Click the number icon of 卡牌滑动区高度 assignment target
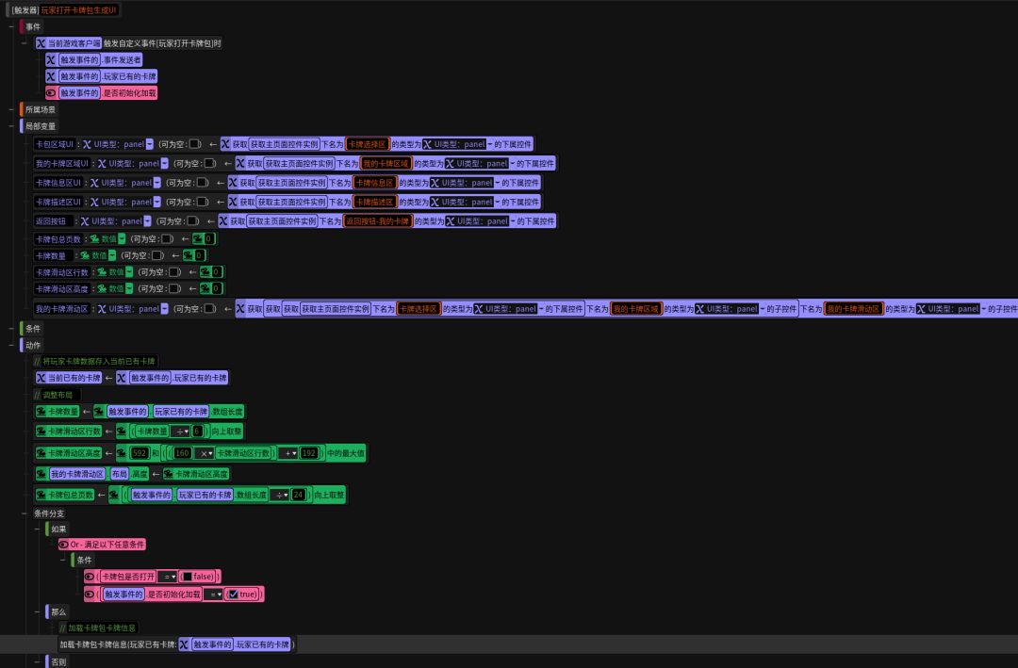The width and height of the screenshot is (1018, 668). point(41,453)
